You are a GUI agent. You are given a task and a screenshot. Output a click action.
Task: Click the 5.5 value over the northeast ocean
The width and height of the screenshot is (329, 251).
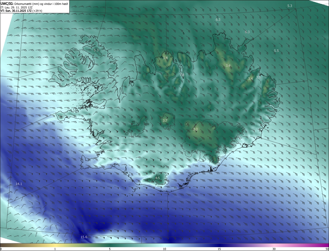(x=276, y=51)
